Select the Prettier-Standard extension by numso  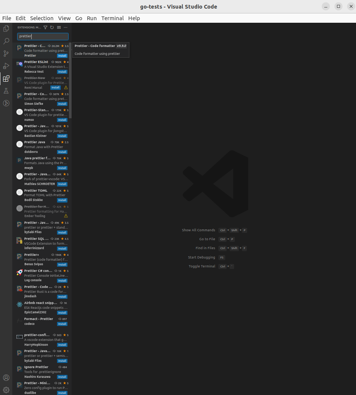click(42, 115)
